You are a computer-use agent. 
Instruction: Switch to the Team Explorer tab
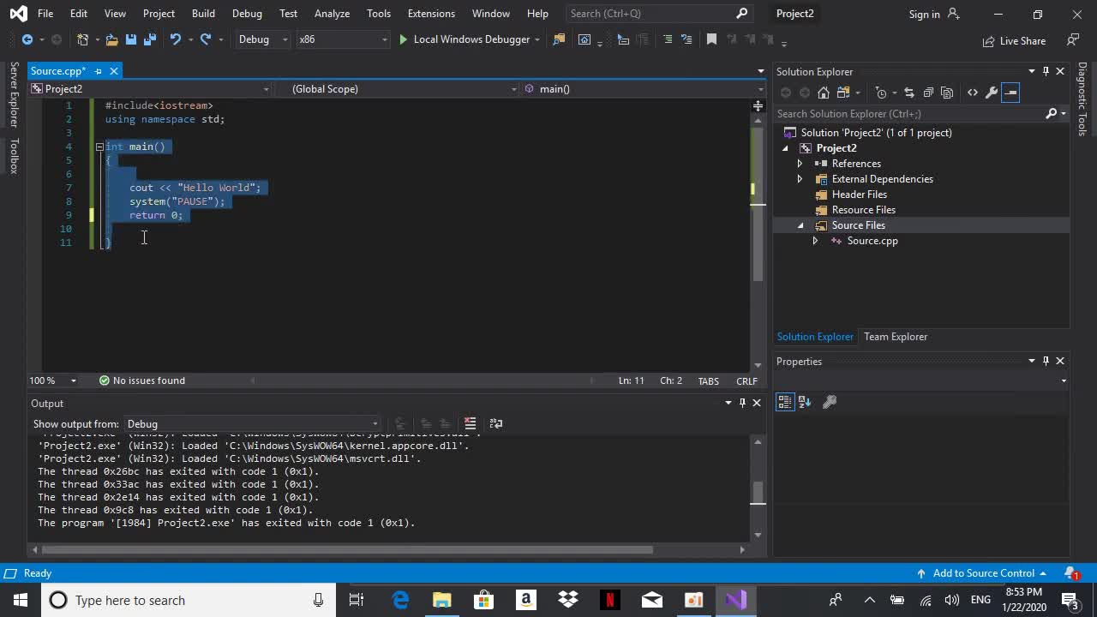[x=896, y=337]
